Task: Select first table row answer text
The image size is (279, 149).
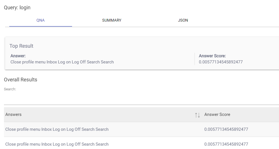Action: click(x=57, y=129)
